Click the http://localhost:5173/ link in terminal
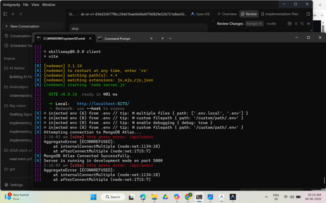This screenshot has width=326, height=203. coord(103,104)
